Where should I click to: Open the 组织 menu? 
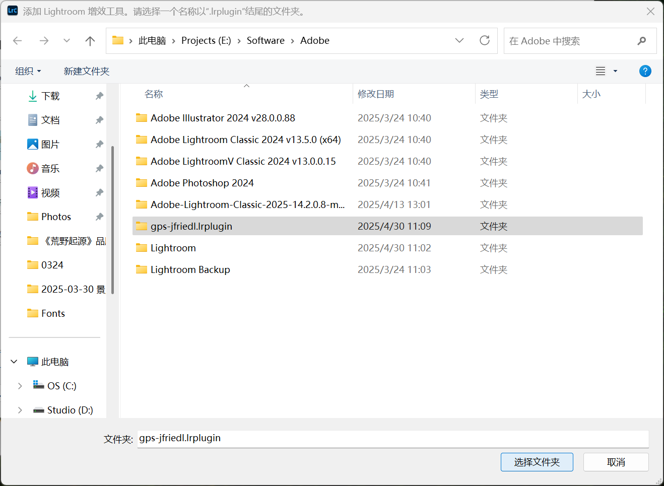pos(28,71)
